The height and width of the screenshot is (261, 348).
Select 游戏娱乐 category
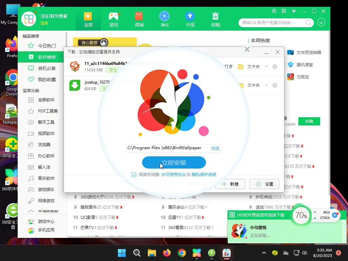click(x=42, y=189)
